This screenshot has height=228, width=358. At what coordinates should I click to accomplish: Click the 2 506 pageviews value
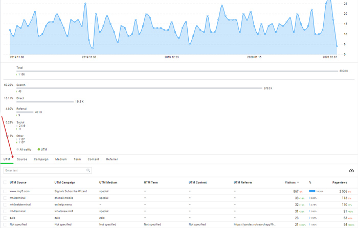tap(343, 191)
